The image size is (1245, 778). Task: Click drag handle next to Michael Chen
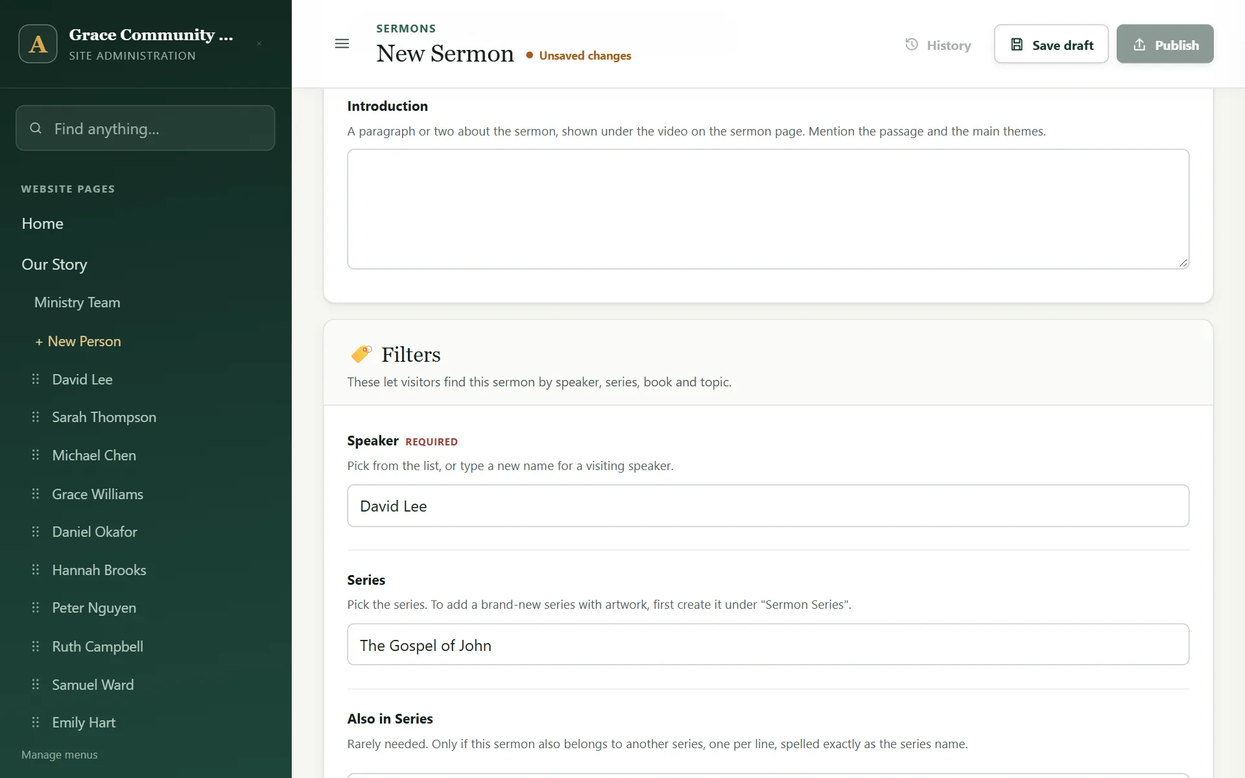click(36, 455)
